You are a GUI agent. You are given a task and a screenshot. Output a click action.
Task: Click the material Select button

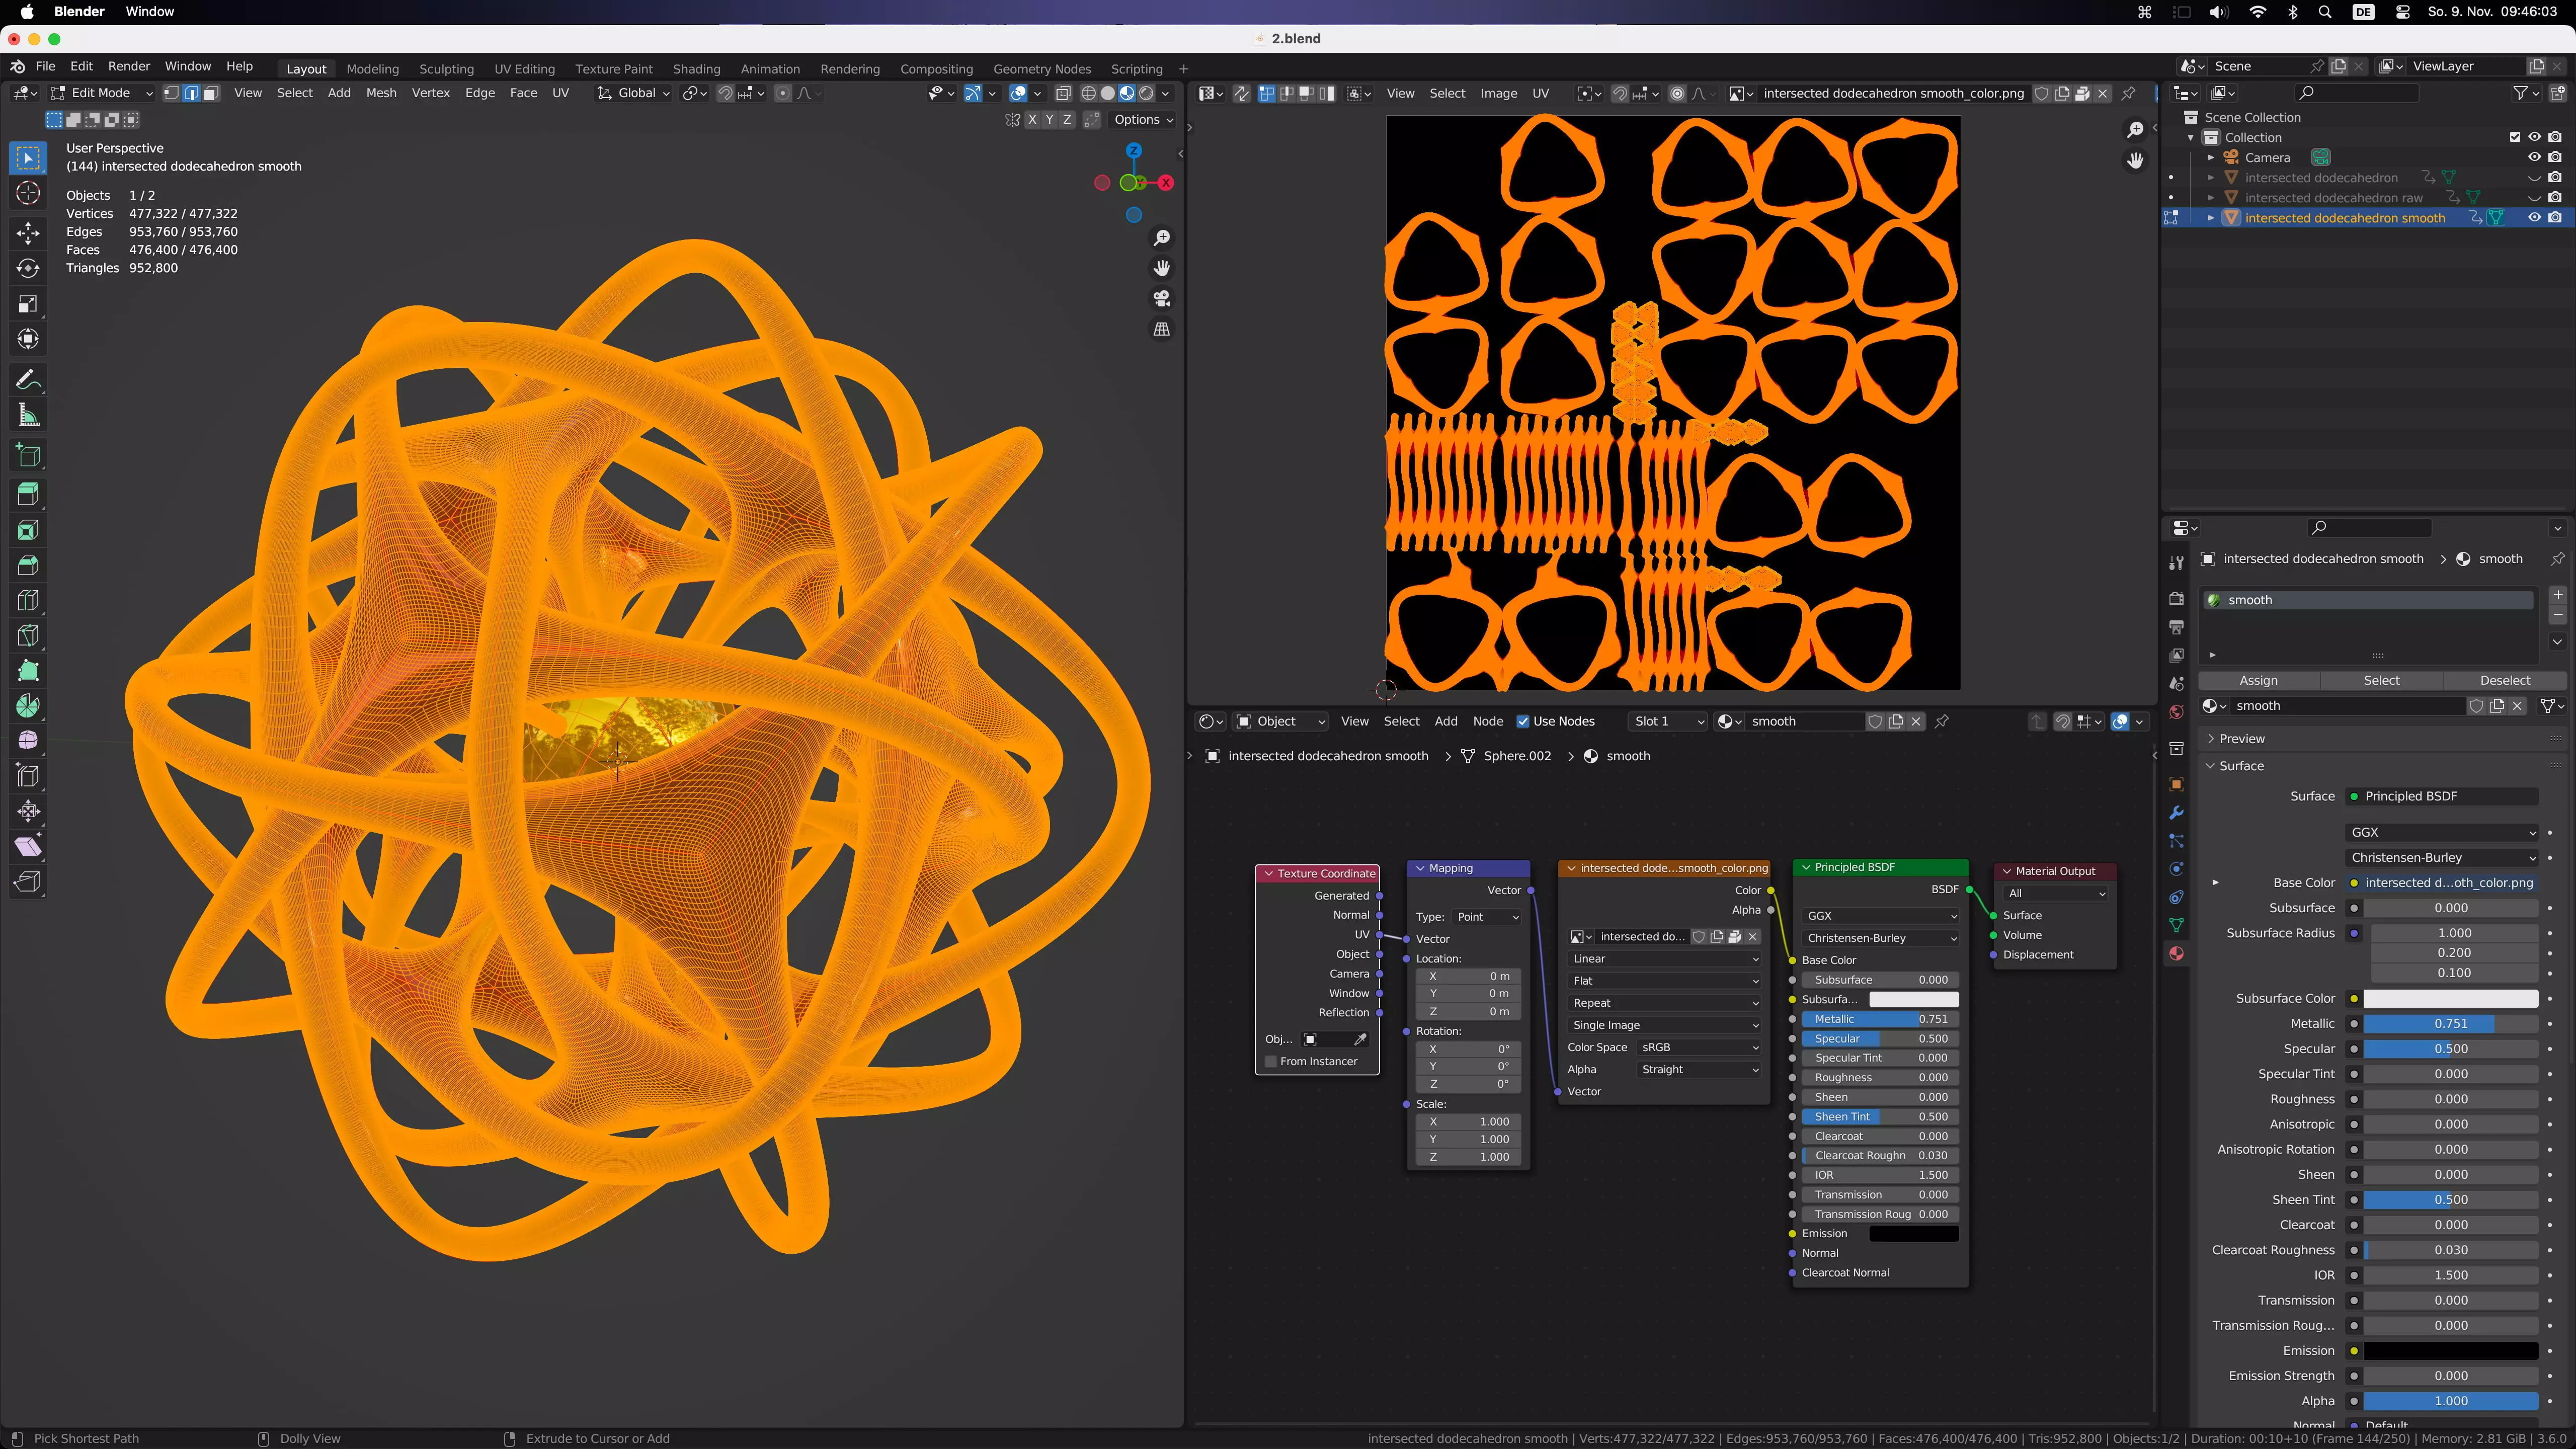pos(2381,680)
